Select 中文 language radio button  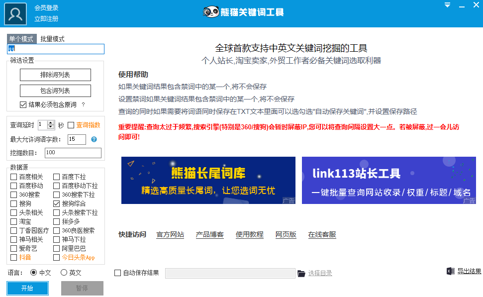[33, 273]
